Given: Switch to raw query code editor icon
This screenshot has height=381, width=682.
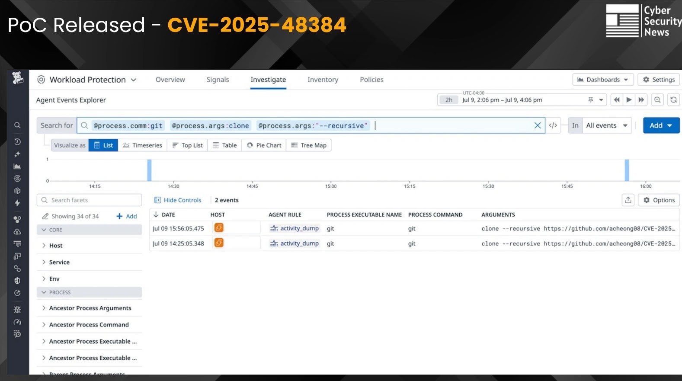Looking at the screenshot, I should [553, 125].
